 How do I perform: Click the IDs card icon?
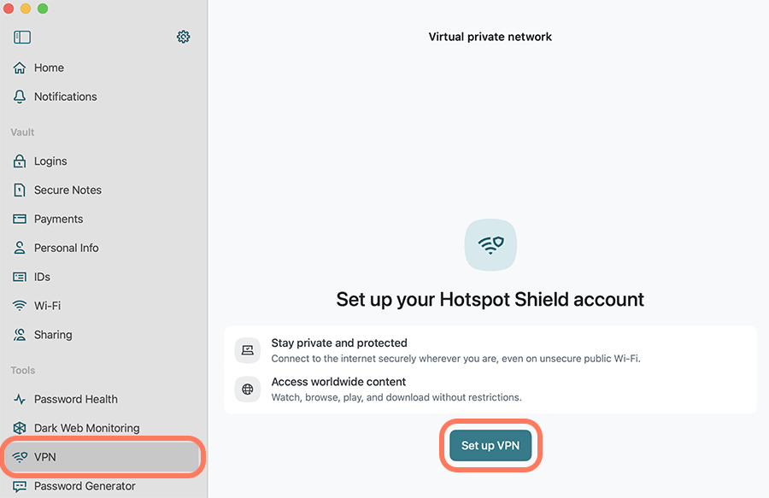20,277
